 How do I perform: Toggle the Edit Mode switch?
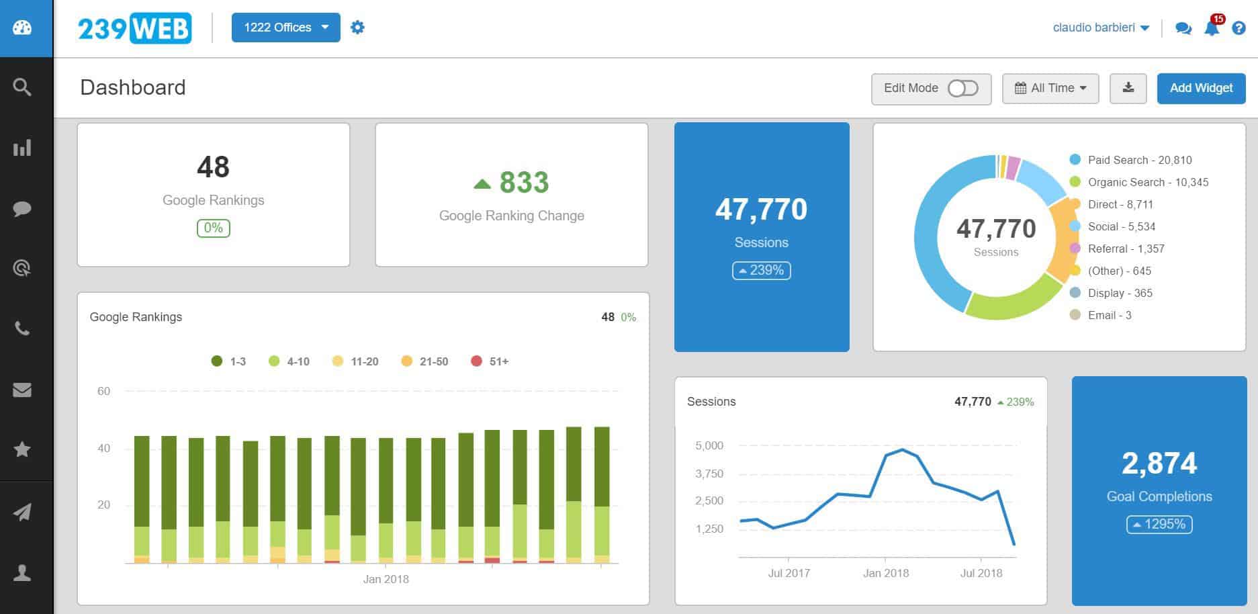click(962, 88)
